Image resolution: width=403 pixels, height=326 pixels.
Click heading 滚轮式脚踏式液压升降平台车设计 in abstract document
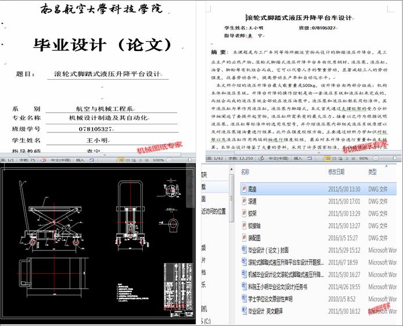[298, 18]
